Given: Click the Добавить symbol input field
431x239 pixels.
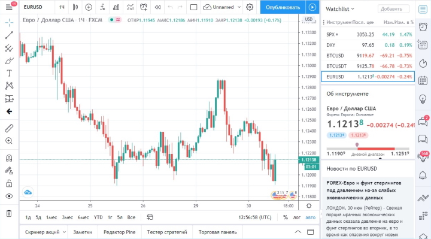Looking at the screenshot, I should 393,9.
